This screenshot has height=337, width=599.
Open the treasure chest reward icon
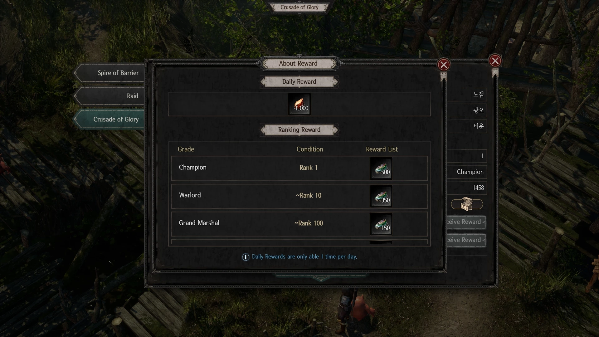[467, 204]
